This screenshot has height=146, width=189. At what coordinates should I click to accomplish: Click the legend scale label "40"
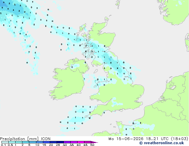click(78, 145)
